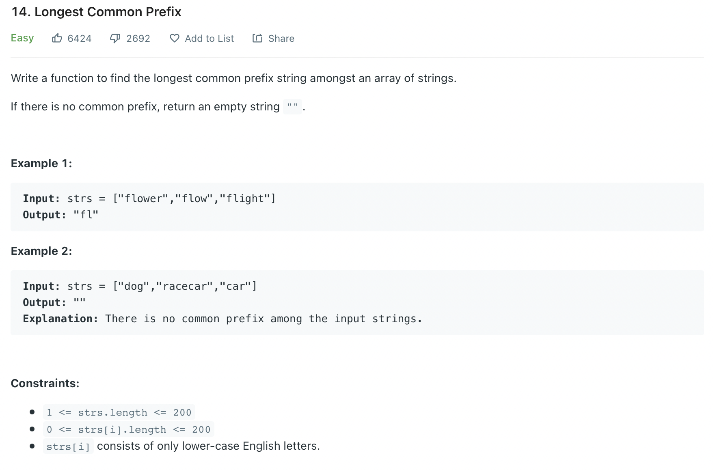Image resolution: width=713 pixels, height=470 pixels.
Task: Click the flower, flow, flight input line
Action: pos(149,198)
